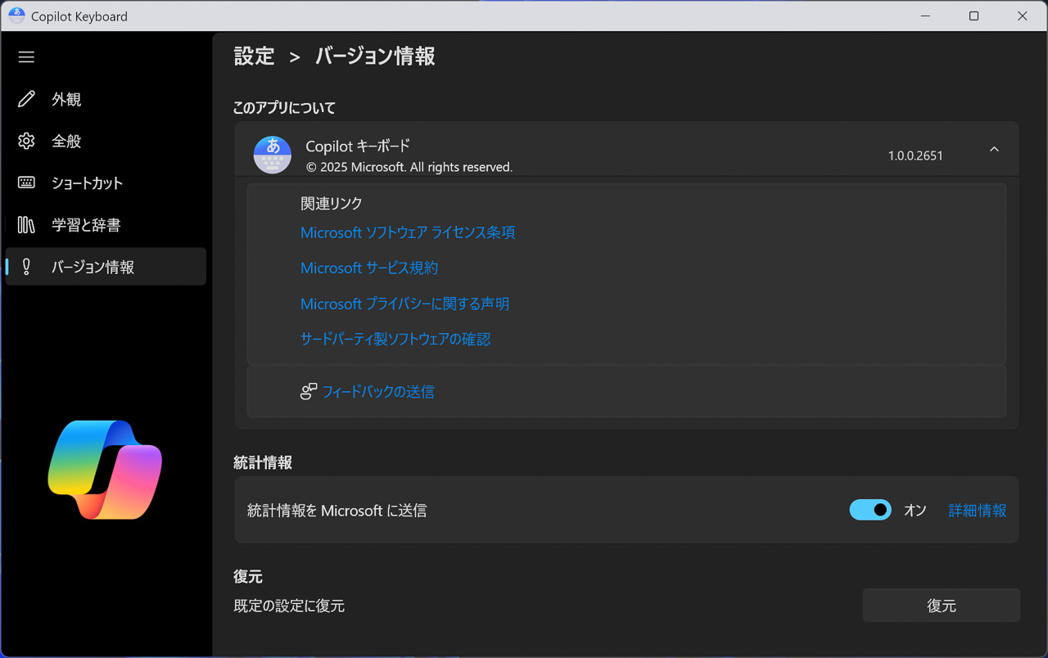Click the info icon for バージョン情報
This screenshot has width=1048, height=658.
(26, 267)
